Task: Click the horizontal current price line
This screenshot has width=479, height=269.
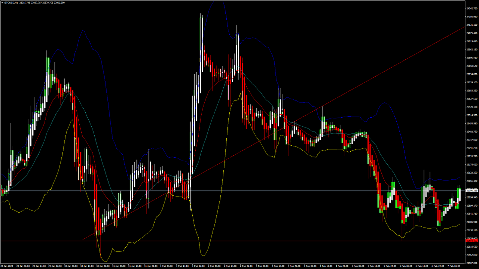Action: 232,191
